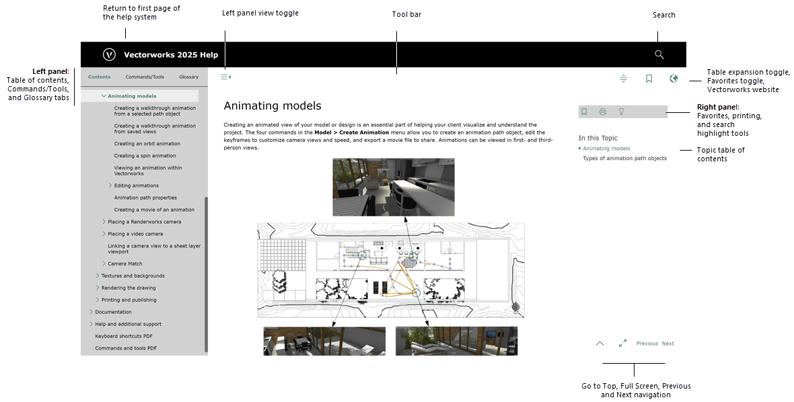Screen dimensions: 794x402
Task: Click the In this Topic heading
Action: coord(598,138)
